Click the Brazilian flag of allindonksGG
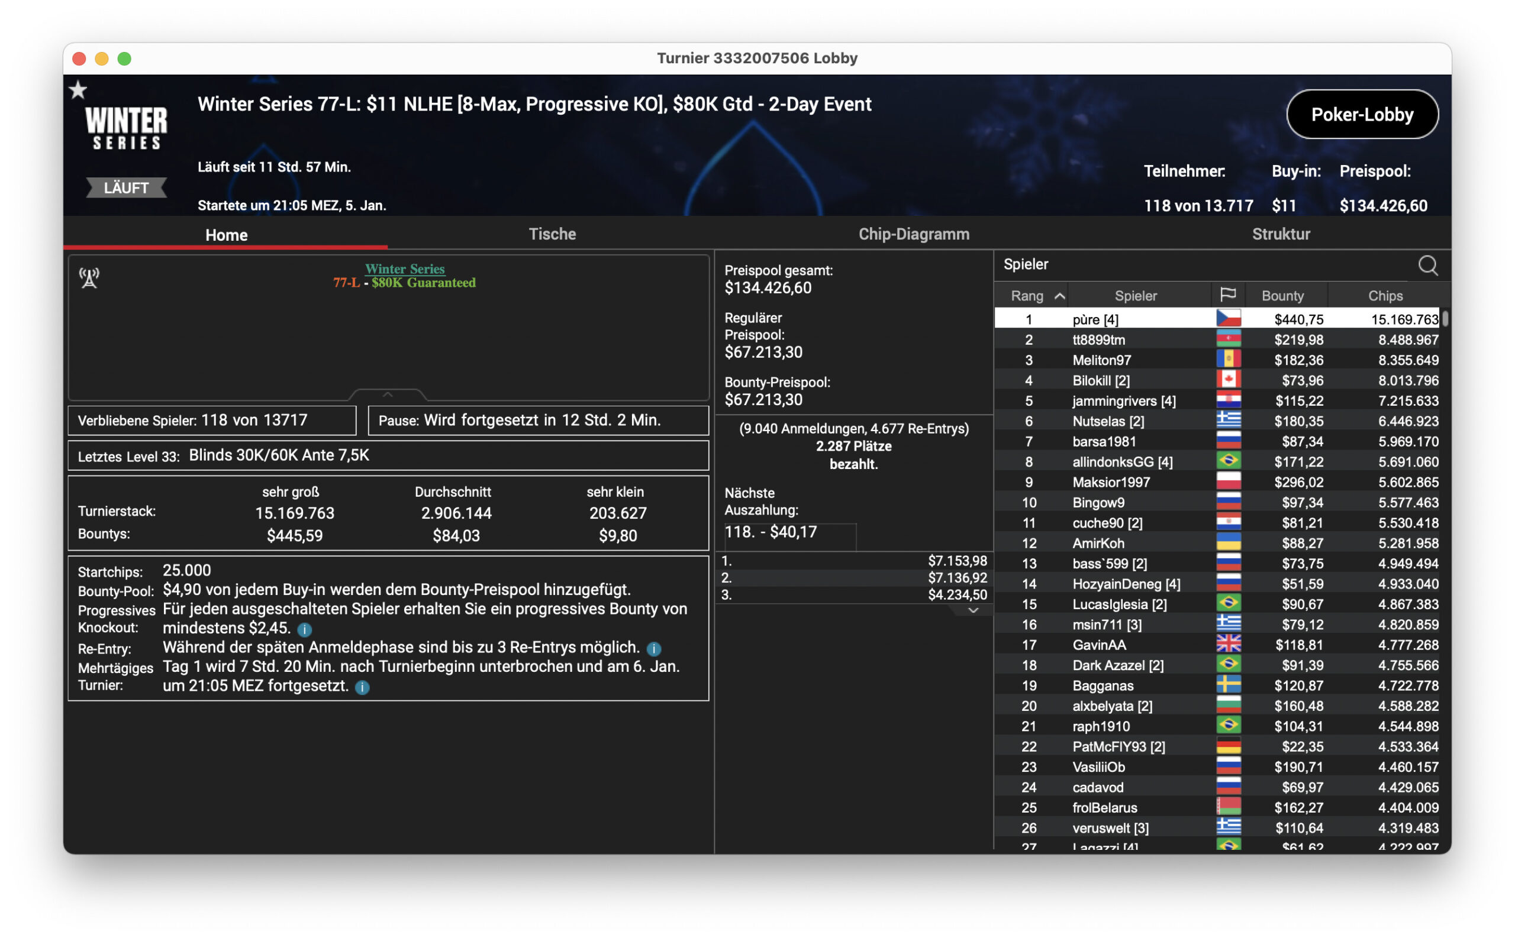 pyautogui.click(x=1228, y=461)
